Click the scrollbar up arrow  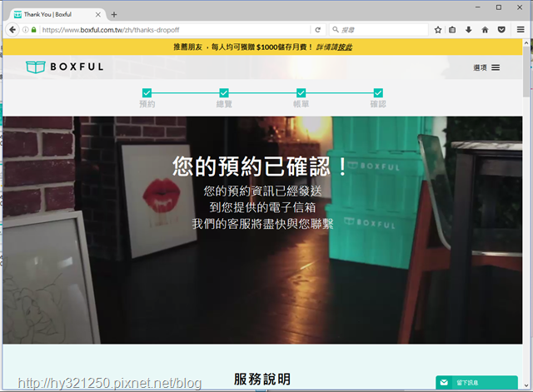coord(526,42)
